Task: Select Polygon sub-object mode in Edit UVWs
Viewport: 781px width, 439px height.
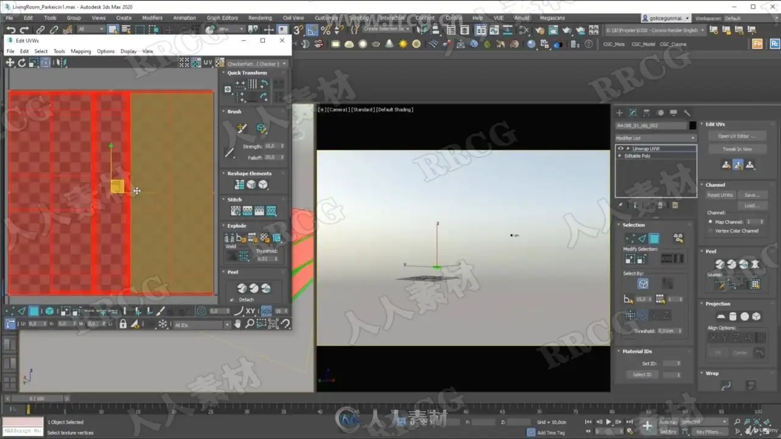Action: coord(34,311)
